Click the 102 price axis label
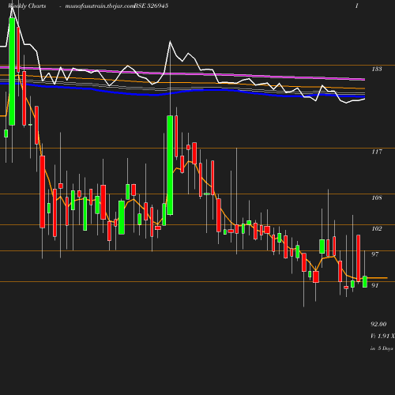 [377, 228]
